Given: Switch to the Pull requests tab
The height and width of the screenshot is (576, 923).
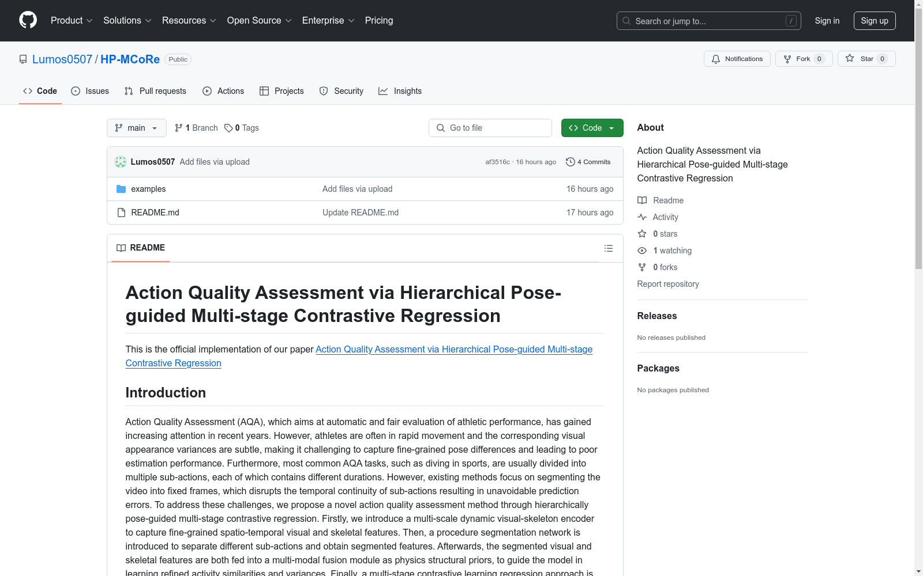Looking at the screenshot, I should (x=155, y=91).
